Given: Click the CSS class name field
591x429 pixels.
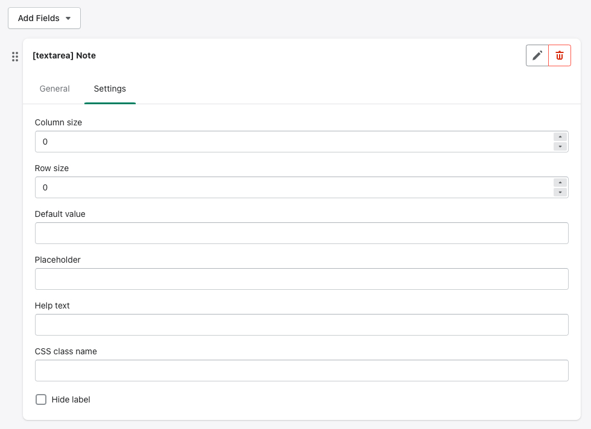Looking at the screenshot, I should pyautogui.click(x=302, y=371).
